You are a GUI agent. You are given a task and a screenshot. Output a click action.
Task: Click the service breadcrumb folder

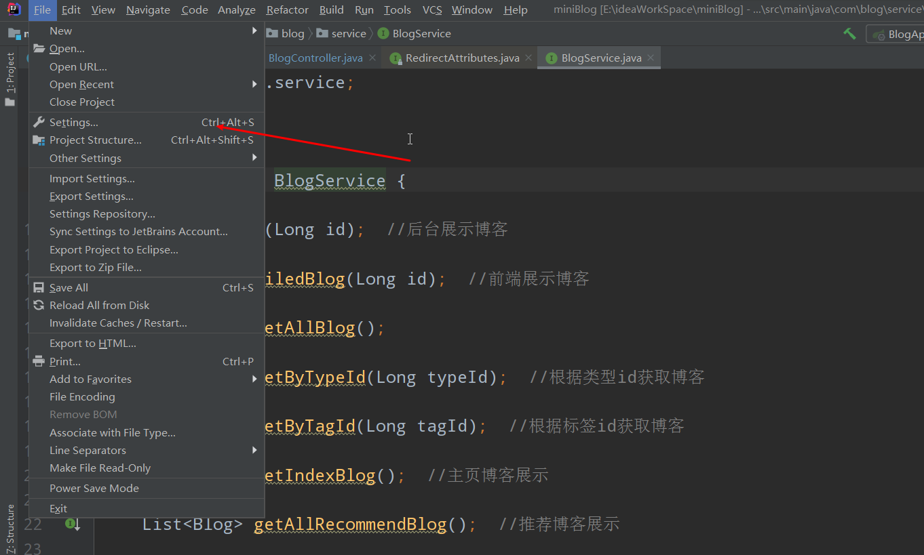[341, 33]
